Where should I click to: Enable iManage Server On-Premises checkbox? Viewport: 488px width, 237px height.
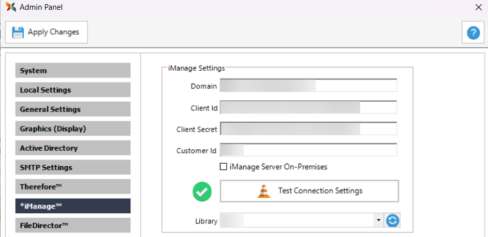pos(224,167)
